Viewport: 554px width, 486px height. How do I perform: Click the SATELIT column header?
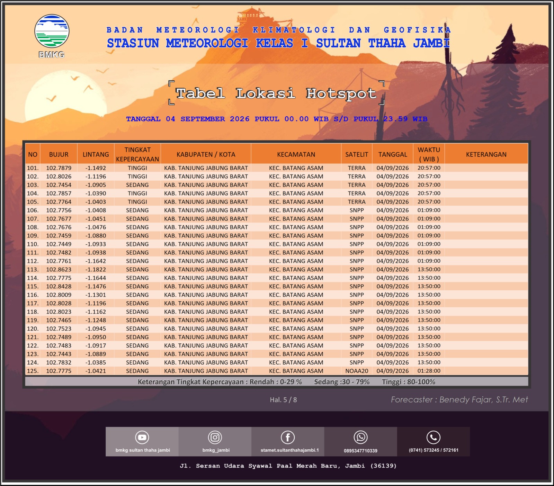click(357, 154)
